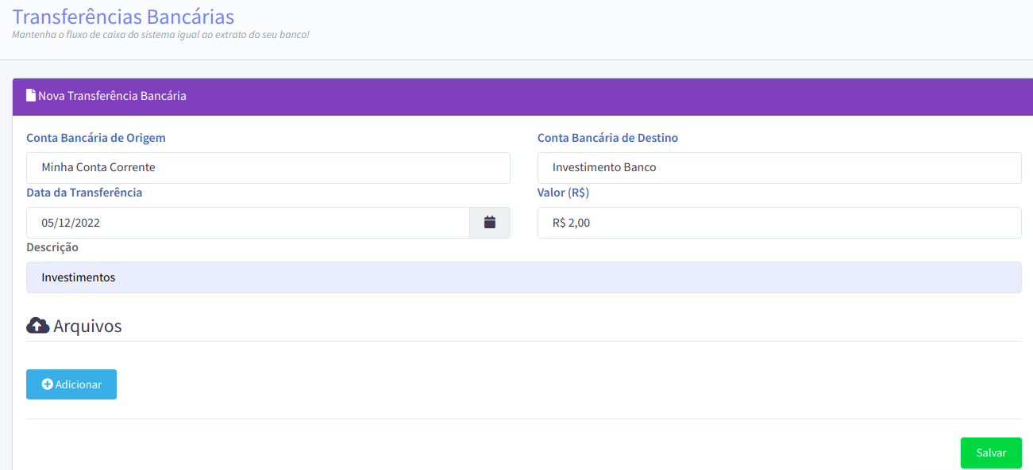Open the calendar picker beside the transfer date

[490, 223]
